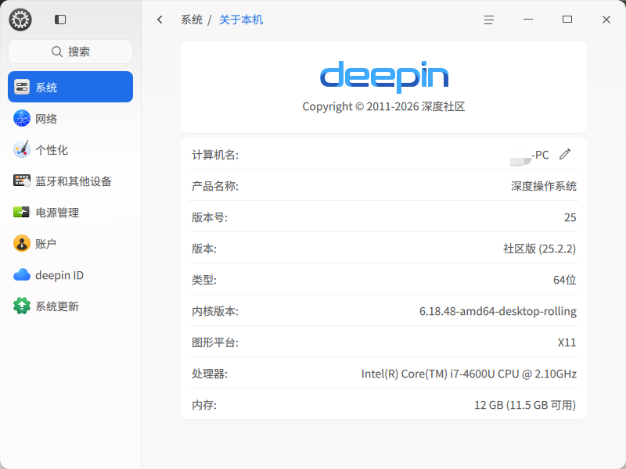Click the 系统 sidebar icon
This screenshot has height=469, width=626.
22,87
